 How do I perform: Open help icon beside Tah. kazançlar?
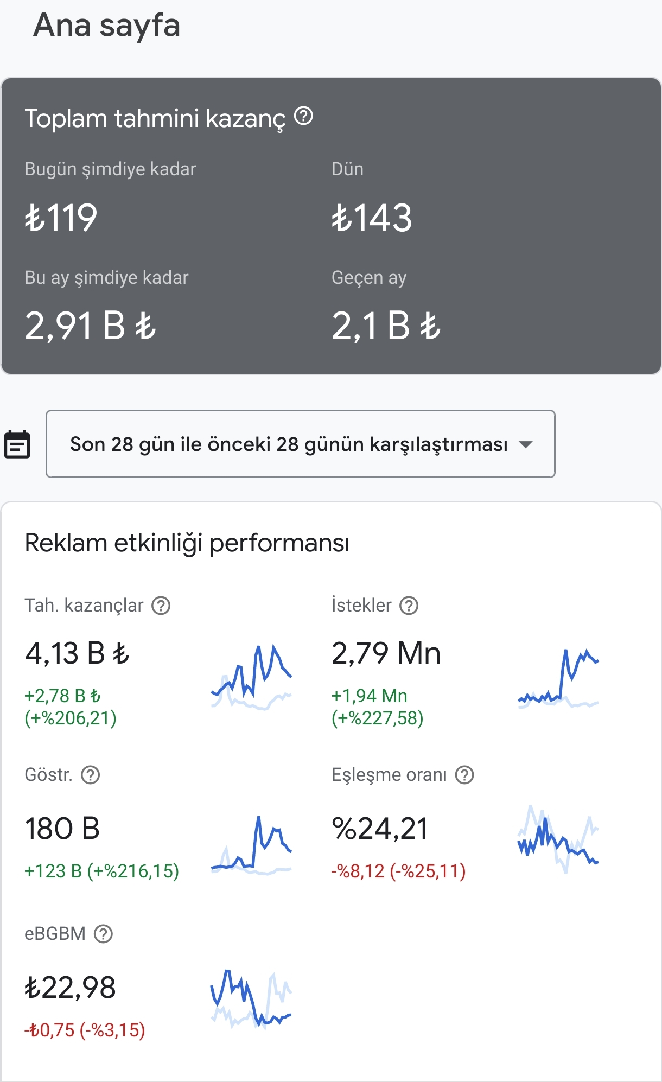point(161,606)
